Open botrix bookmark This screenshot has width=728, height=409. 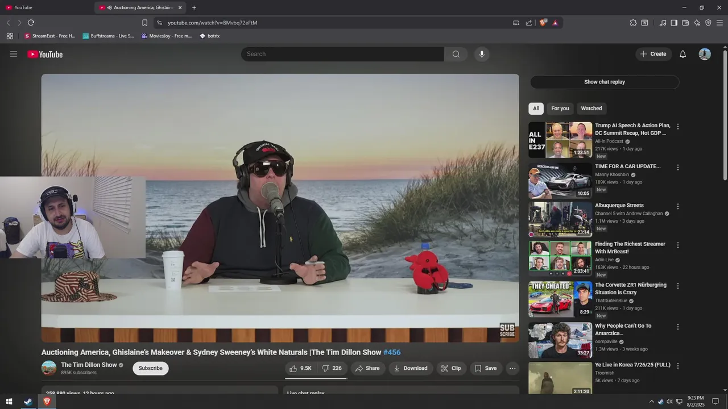click(210, 36)
